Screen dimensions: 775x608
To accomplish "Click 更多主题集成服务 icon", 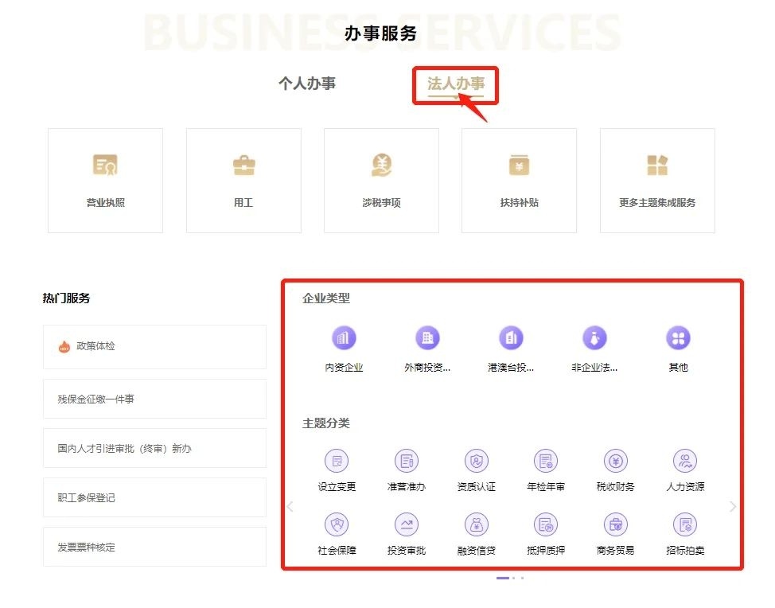I will click(657, 166).
